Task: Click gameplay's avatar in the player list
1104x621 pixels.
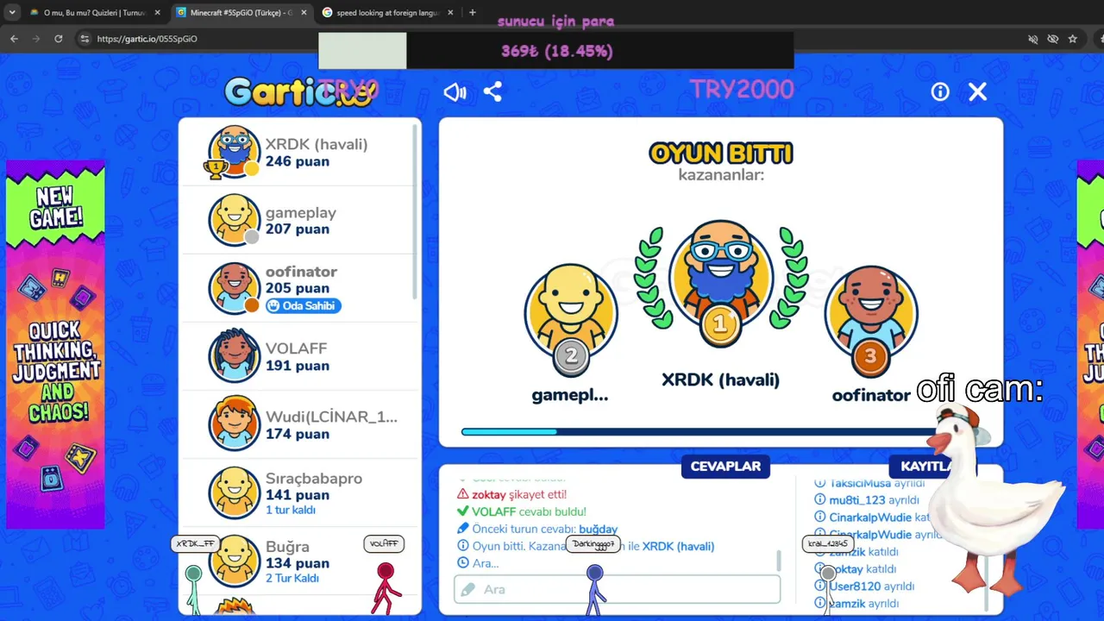Action: pyautogui.click(x=234, y=220)
